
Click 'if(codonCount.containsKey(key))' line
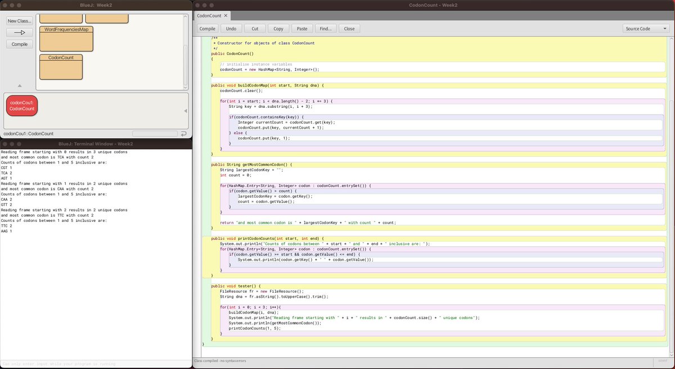tap(266, 117)
